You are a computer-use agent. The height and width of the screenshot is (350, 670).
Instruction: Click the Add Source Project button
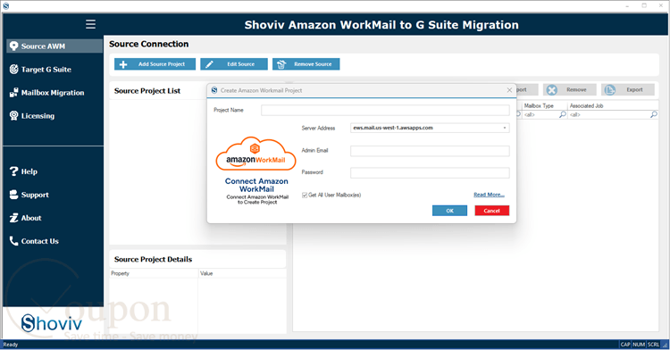[x=155, y=64]
